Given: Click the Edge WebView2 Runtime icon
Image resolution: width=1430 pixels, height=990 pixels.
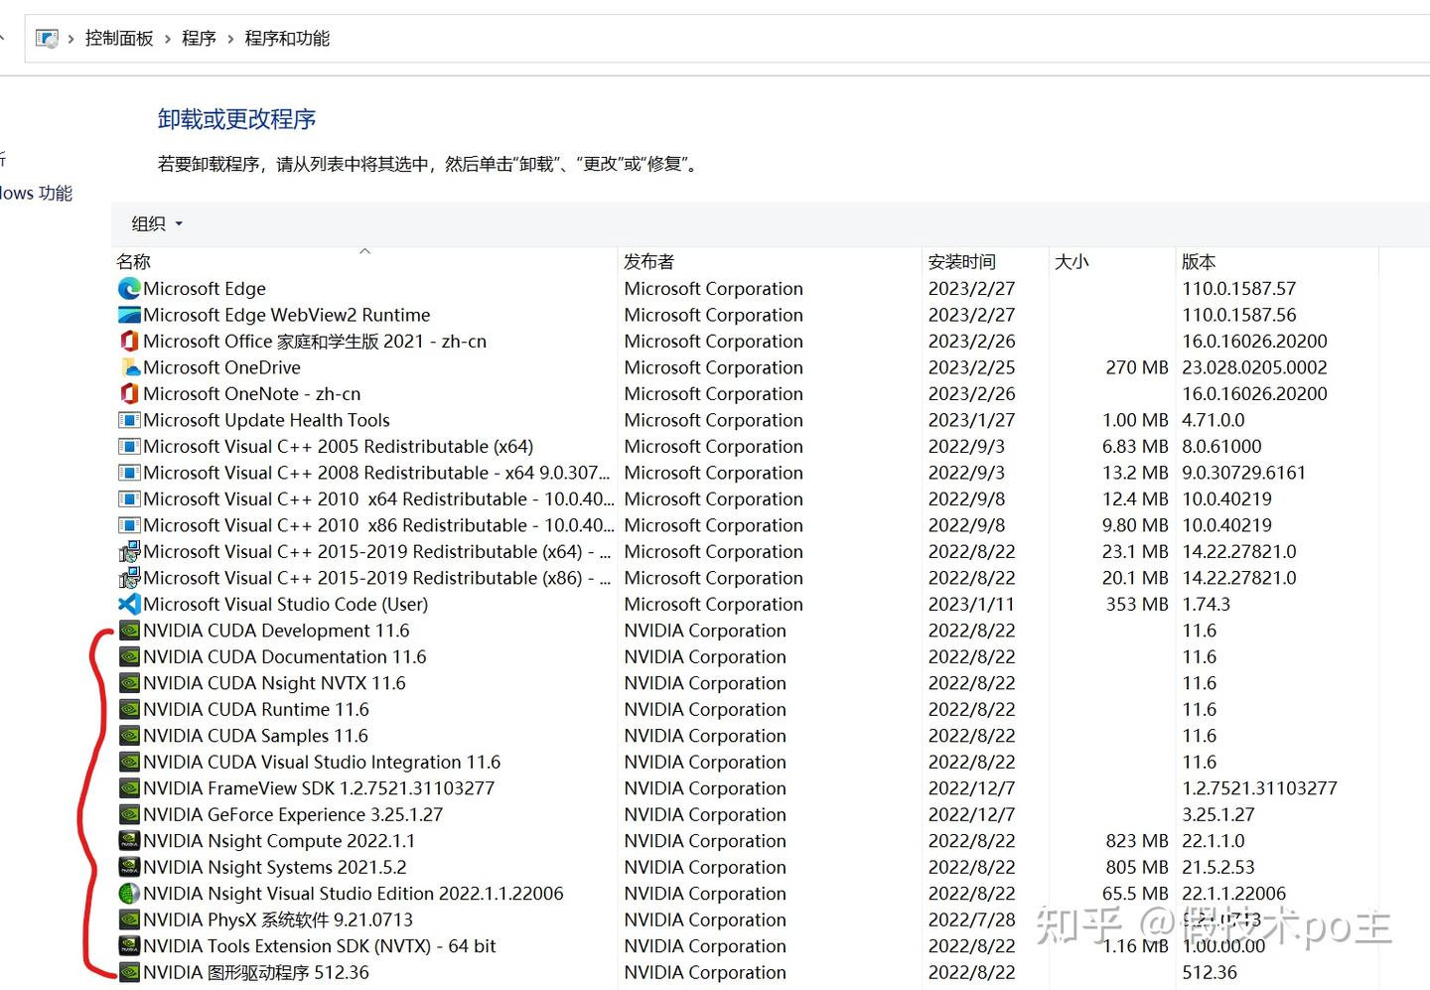Looking at the screenshot, I should tap(129, 315).
